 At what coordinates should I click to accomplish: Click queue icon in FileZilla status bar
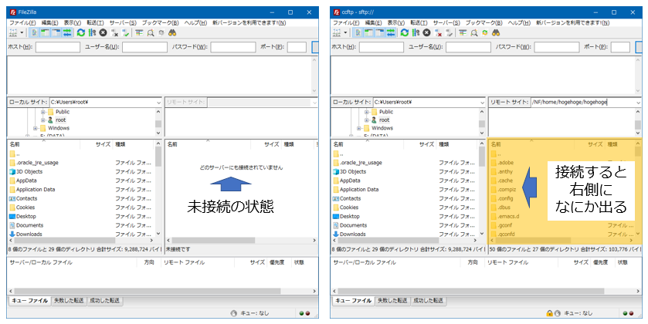[234, 313]
